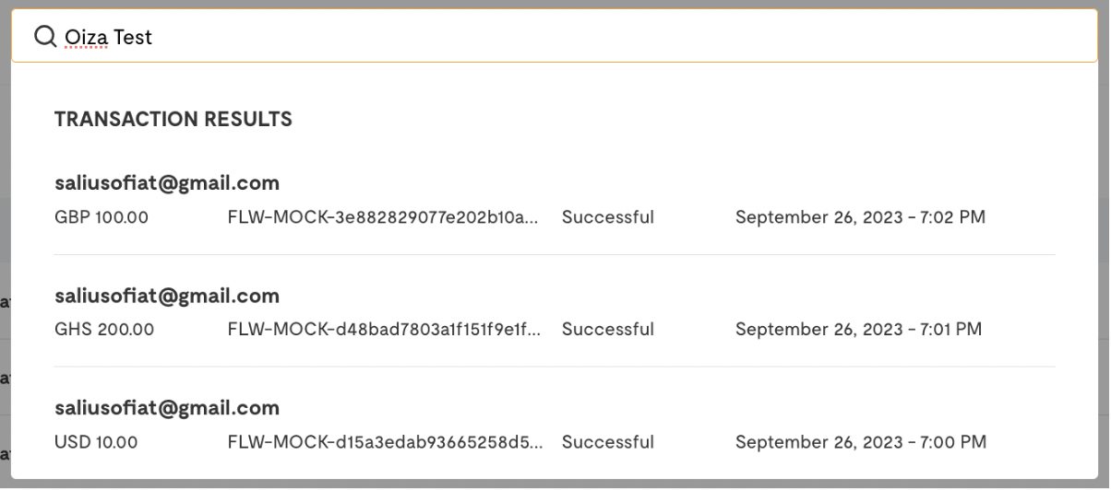Screen dimensions: 1111x490
Task: Click Successful status of the GHS transaction
Action: point(608,329)
